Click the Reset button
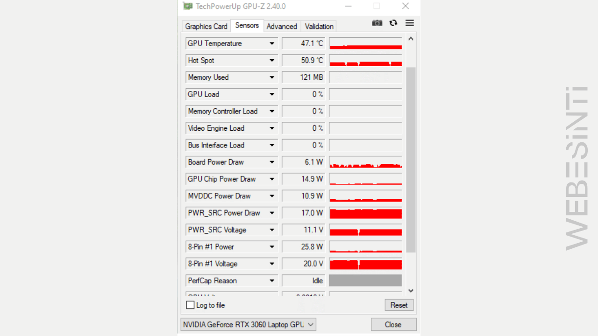 tap(399, 305)
